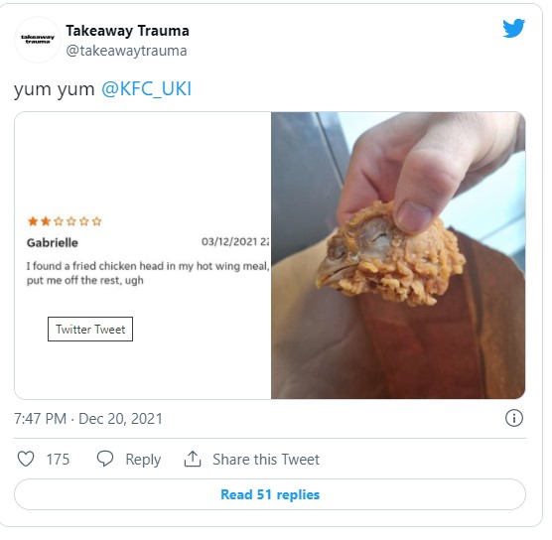Open the @KFC_UKI mention link

click(x=147, y=88)
